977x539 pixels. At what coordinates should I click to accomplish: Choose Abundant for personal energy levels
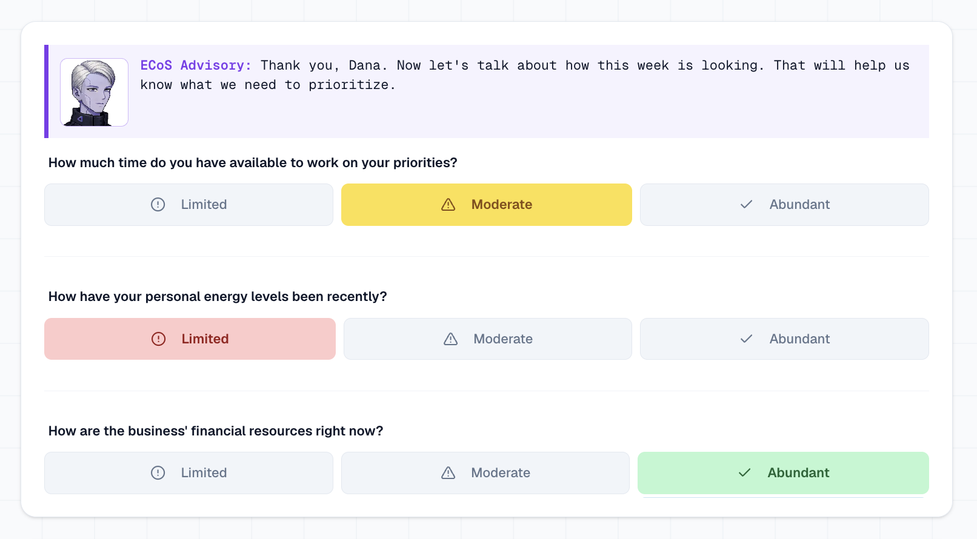tap(784, 339)
